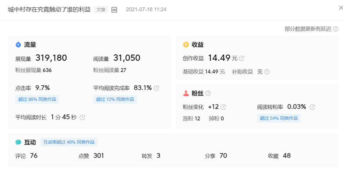The image size is (343, 172).
Task: Click the 超过 72% 同类作品 tag
Action: (115, 99)
